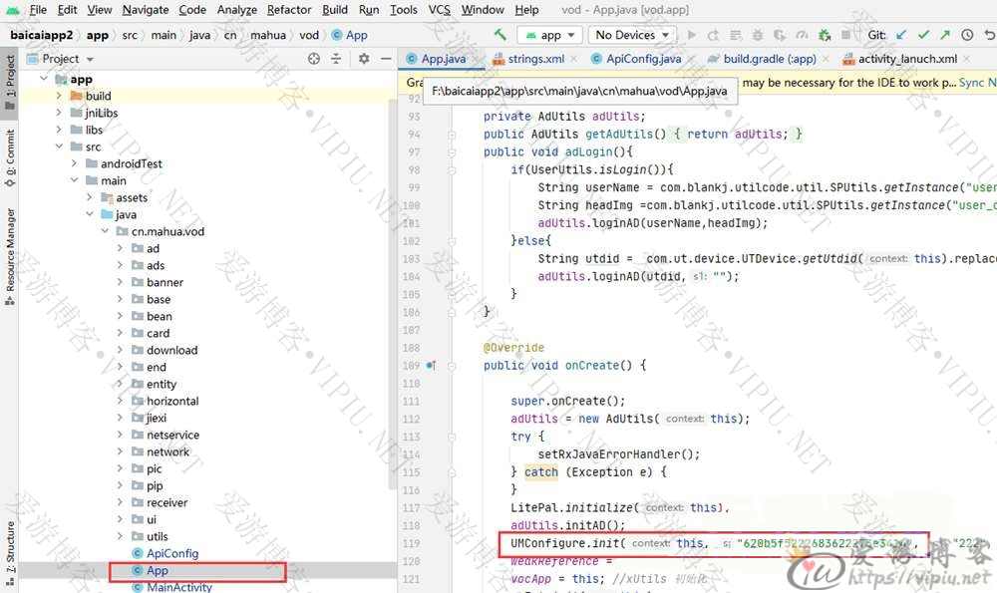Open the VCS menu
997x593 pixels.
439,10
